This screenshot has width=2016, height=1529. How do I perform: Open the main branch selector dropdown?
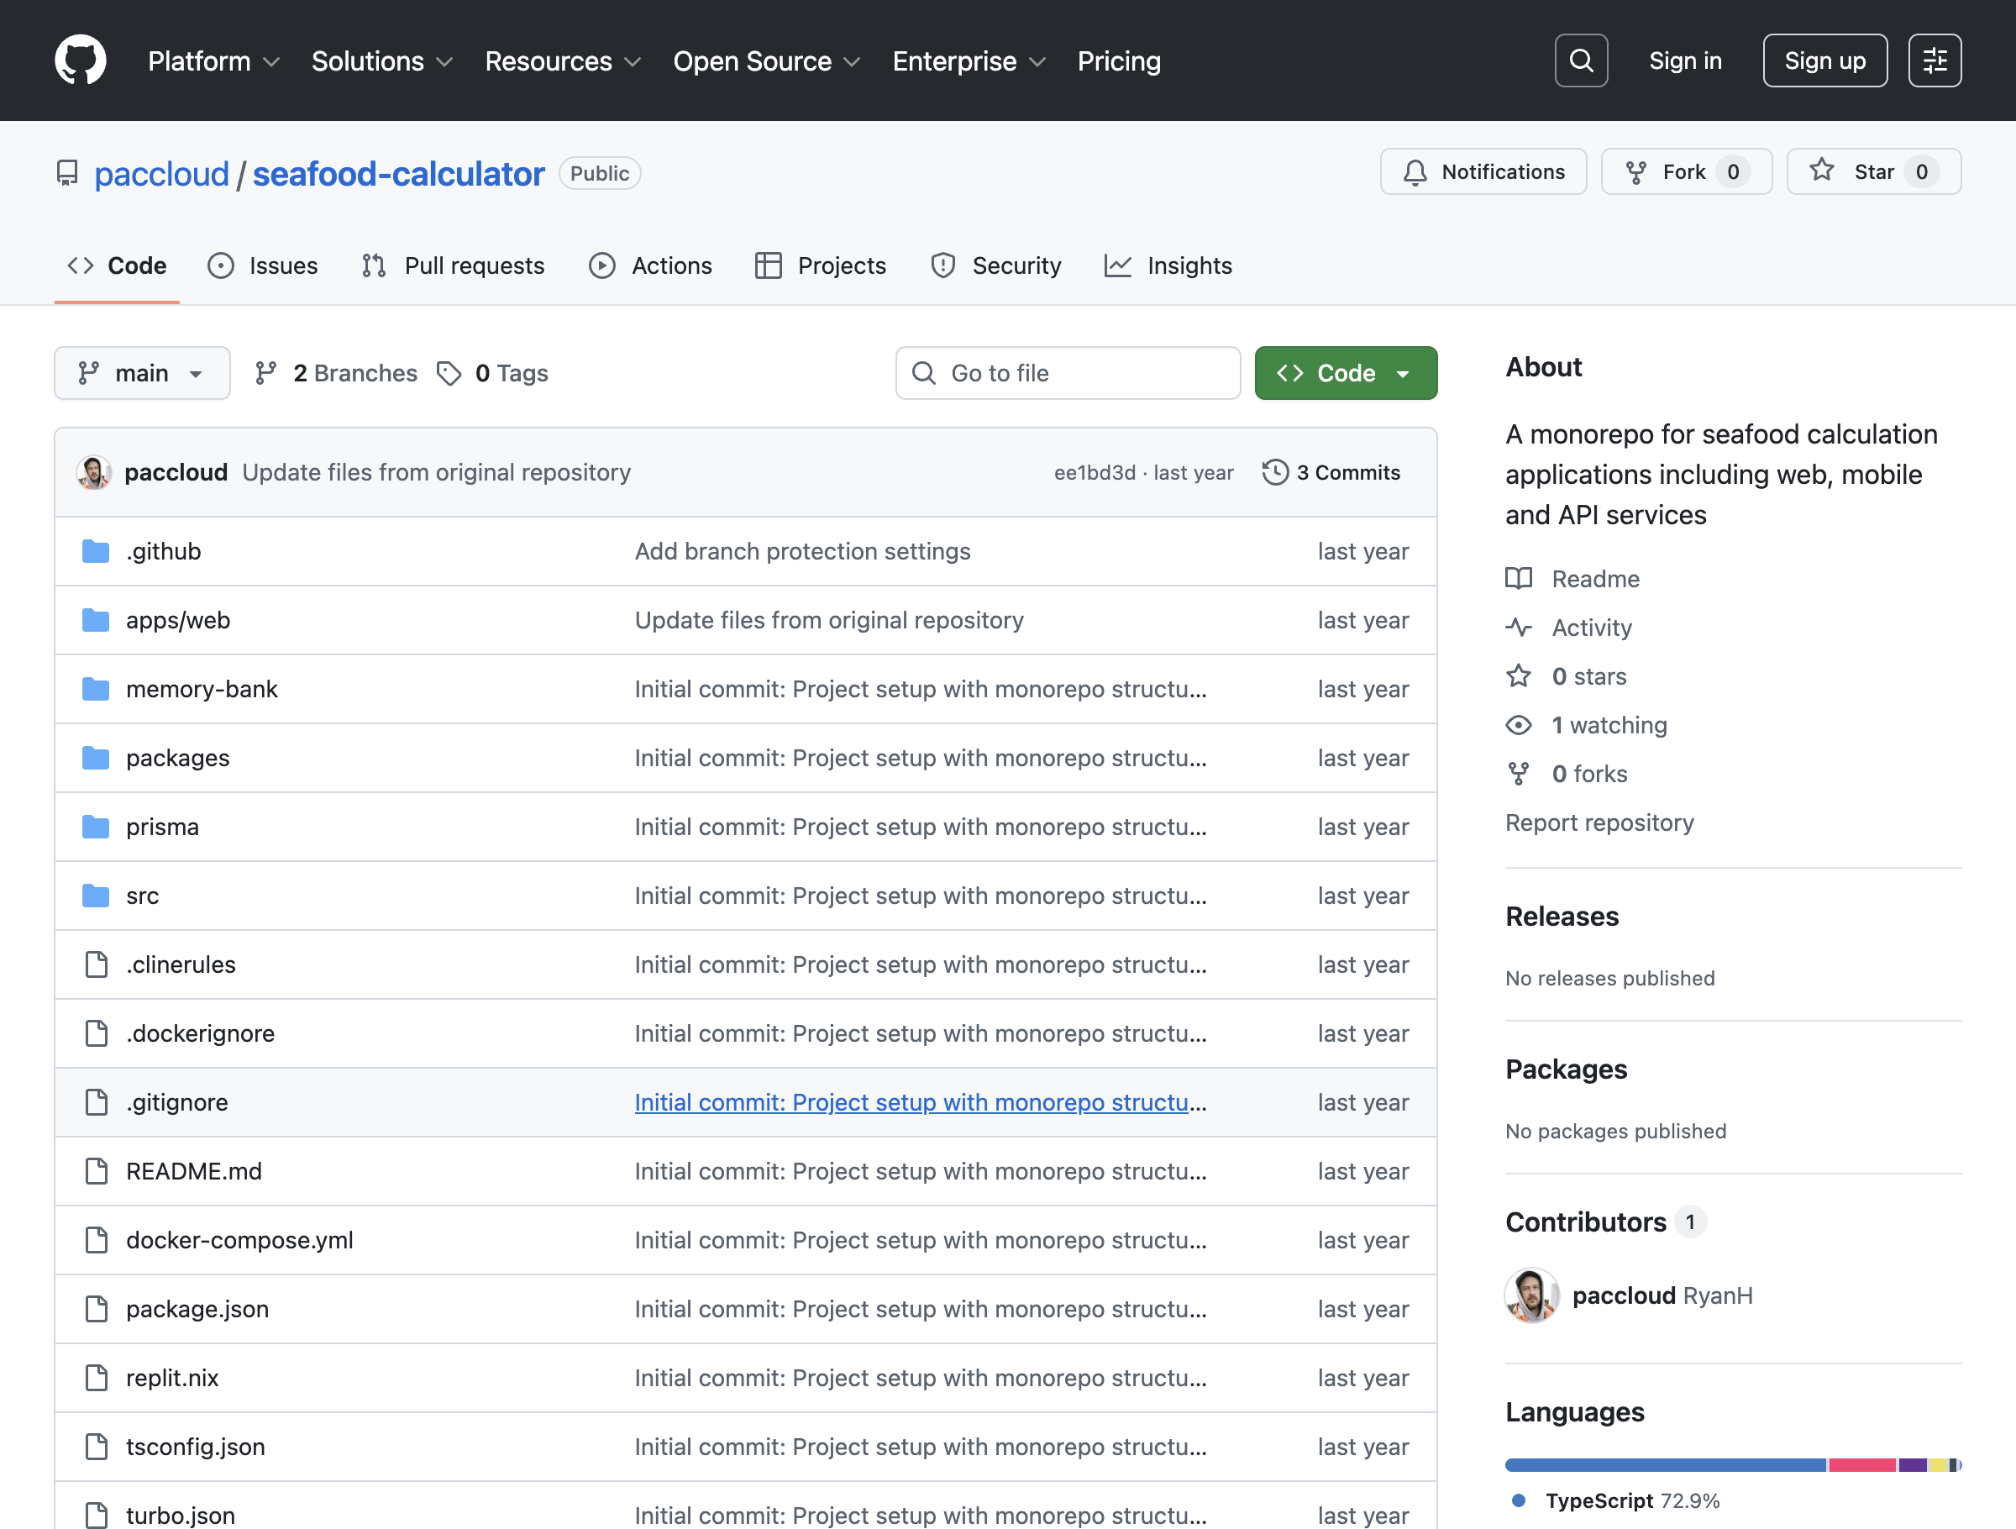point(142,373)
